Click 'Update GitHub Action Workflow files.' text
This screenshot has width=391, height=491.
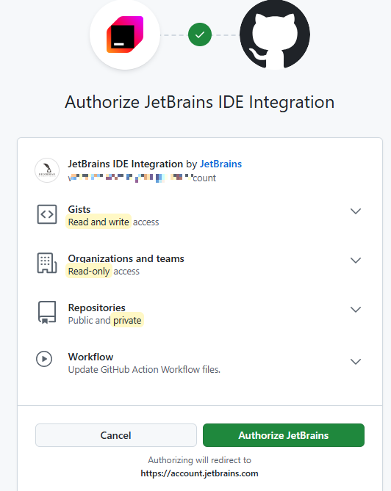(x=144, y=369)
